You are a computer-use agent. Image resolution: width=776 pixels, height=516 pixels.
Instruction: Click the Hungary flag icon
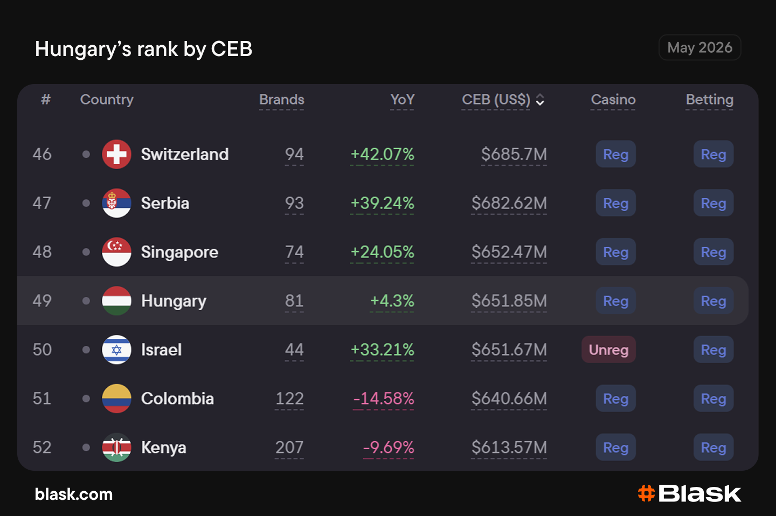116,301
